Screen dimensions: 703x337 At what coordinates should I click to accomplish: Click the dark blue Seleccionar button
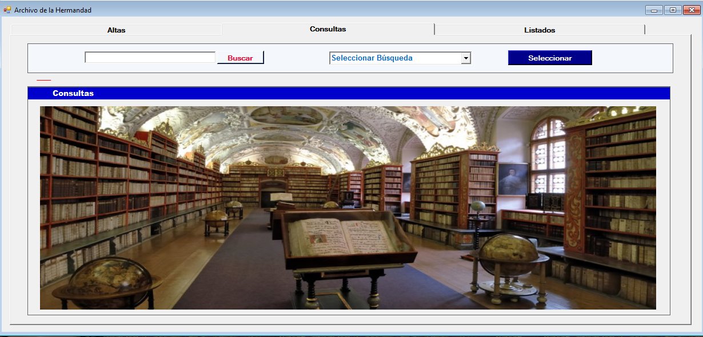click(x=549, y=58)
